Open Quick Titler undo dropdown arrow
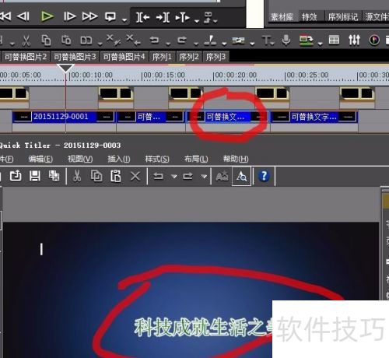This screenshot has width=389, height=358. [x=174, y=177]
